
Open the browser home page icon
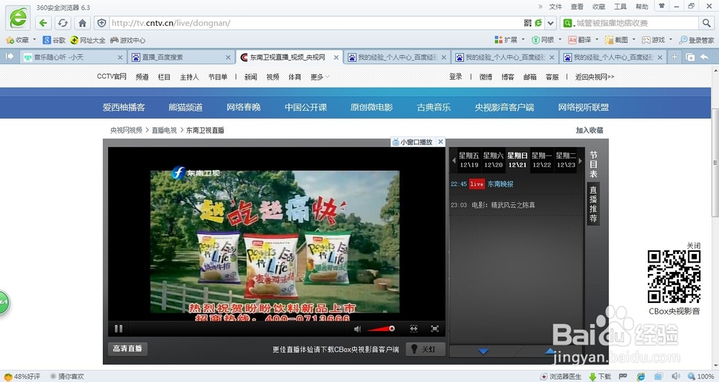pyautogui.click(x=83, y=23)
